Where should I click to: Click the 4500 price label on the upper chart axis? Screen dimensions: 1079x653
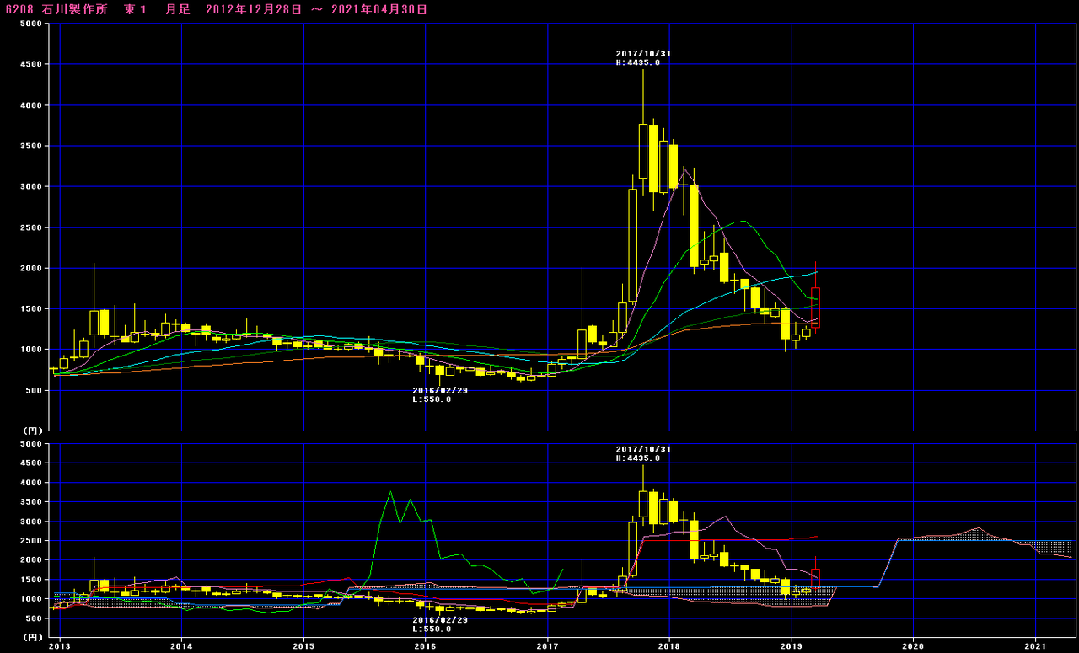coord(31,64)
